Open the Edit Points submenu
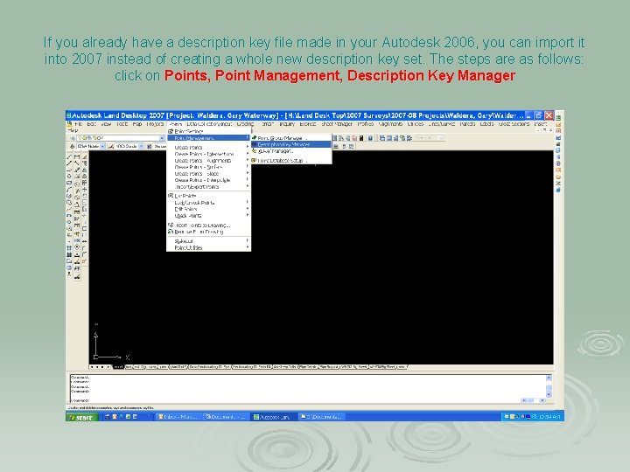The image size is (630, 472). click(x=208, y=209)
